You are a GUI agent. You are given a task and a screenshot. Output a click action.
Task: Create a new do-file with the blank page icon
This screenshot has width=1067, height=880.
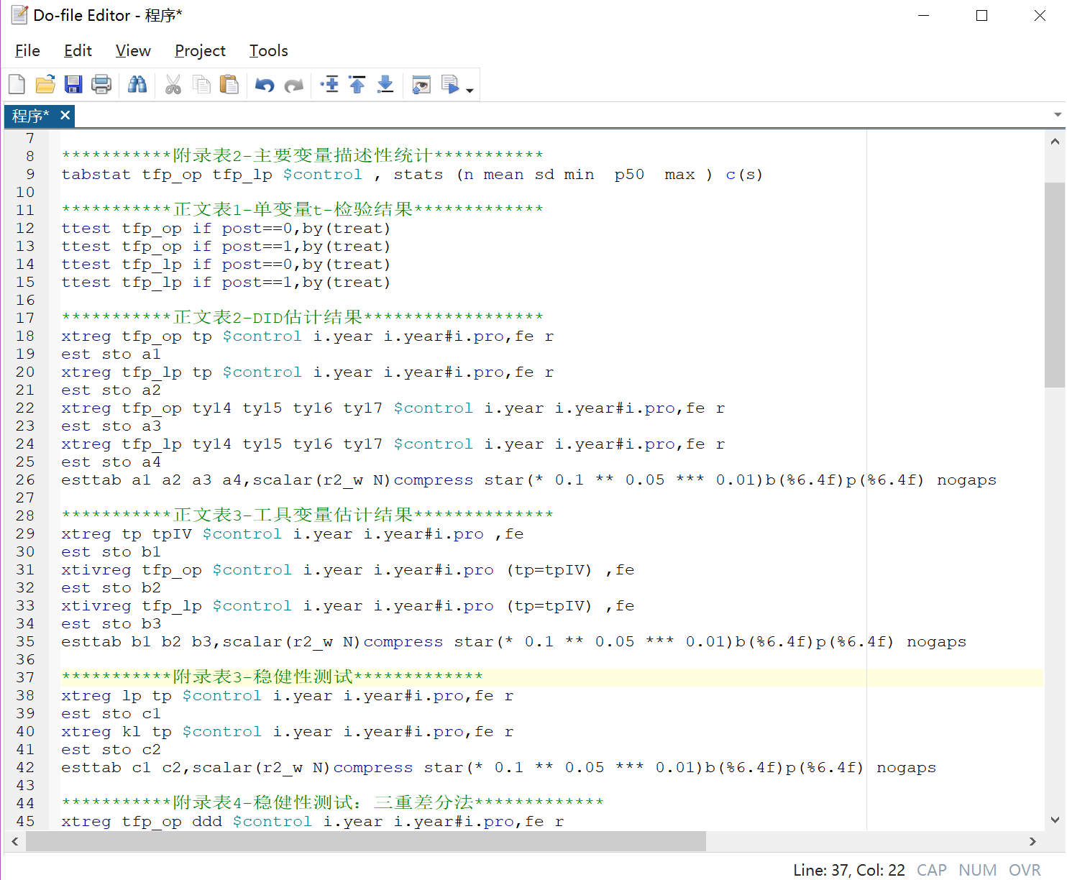pyautogui.click(x=17, y=85)
